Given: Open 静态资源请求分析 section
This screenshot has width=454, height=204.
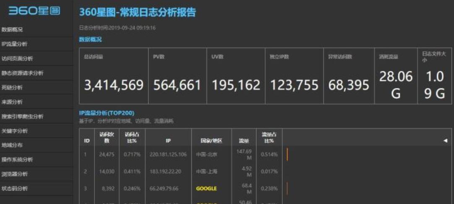Looking at the screenshot, I should click(22, 73).
